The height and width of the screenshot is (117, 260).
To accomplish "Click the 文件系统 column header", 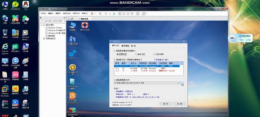I will tap(163, 63).
